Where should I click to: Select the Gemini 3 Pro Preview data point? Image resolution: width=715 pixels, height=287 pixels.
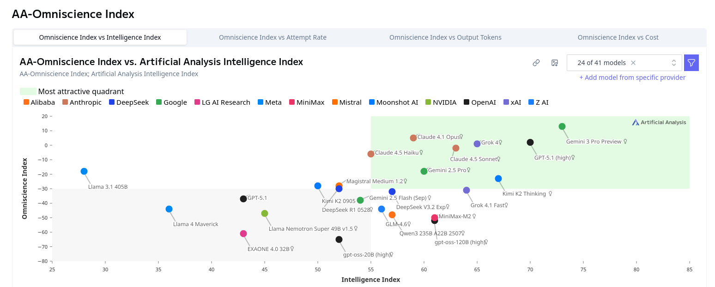(562, 126)
